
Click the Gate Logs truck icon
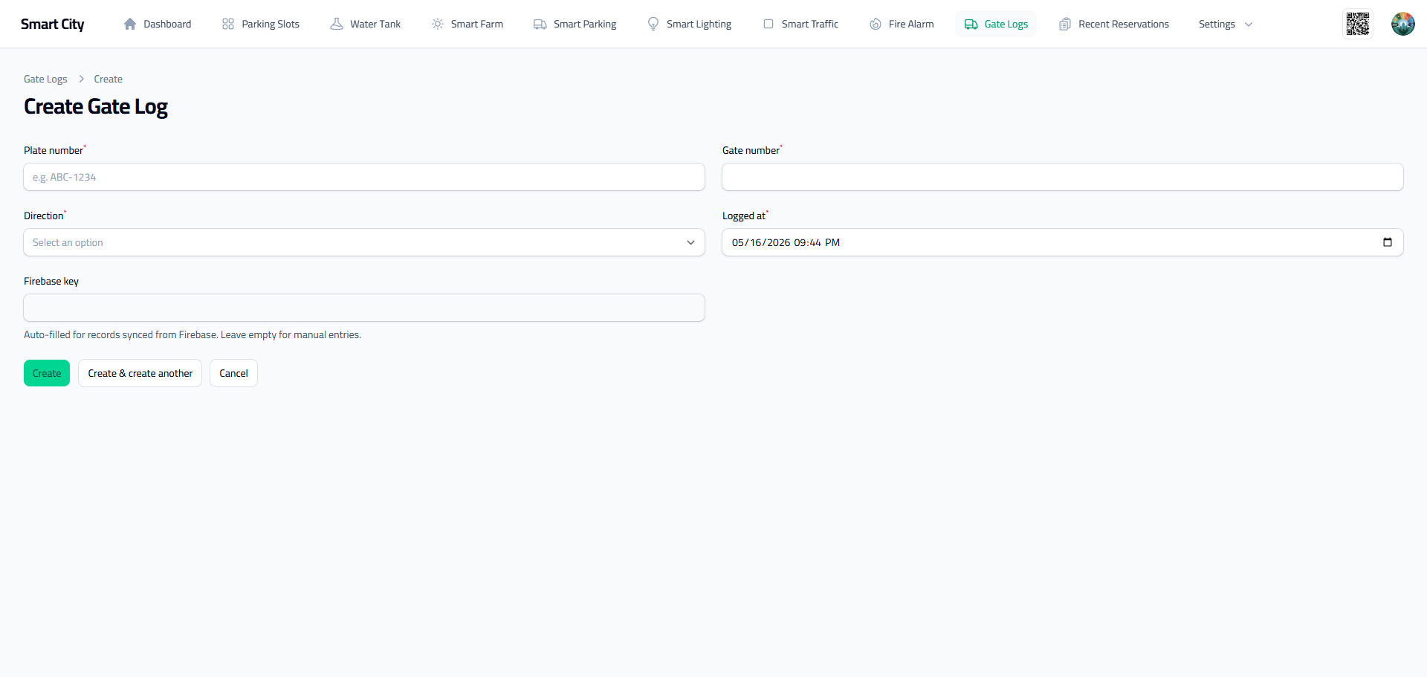coord(971,24)
